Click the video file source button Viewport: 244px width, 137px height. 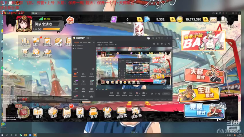coord(131,93)
